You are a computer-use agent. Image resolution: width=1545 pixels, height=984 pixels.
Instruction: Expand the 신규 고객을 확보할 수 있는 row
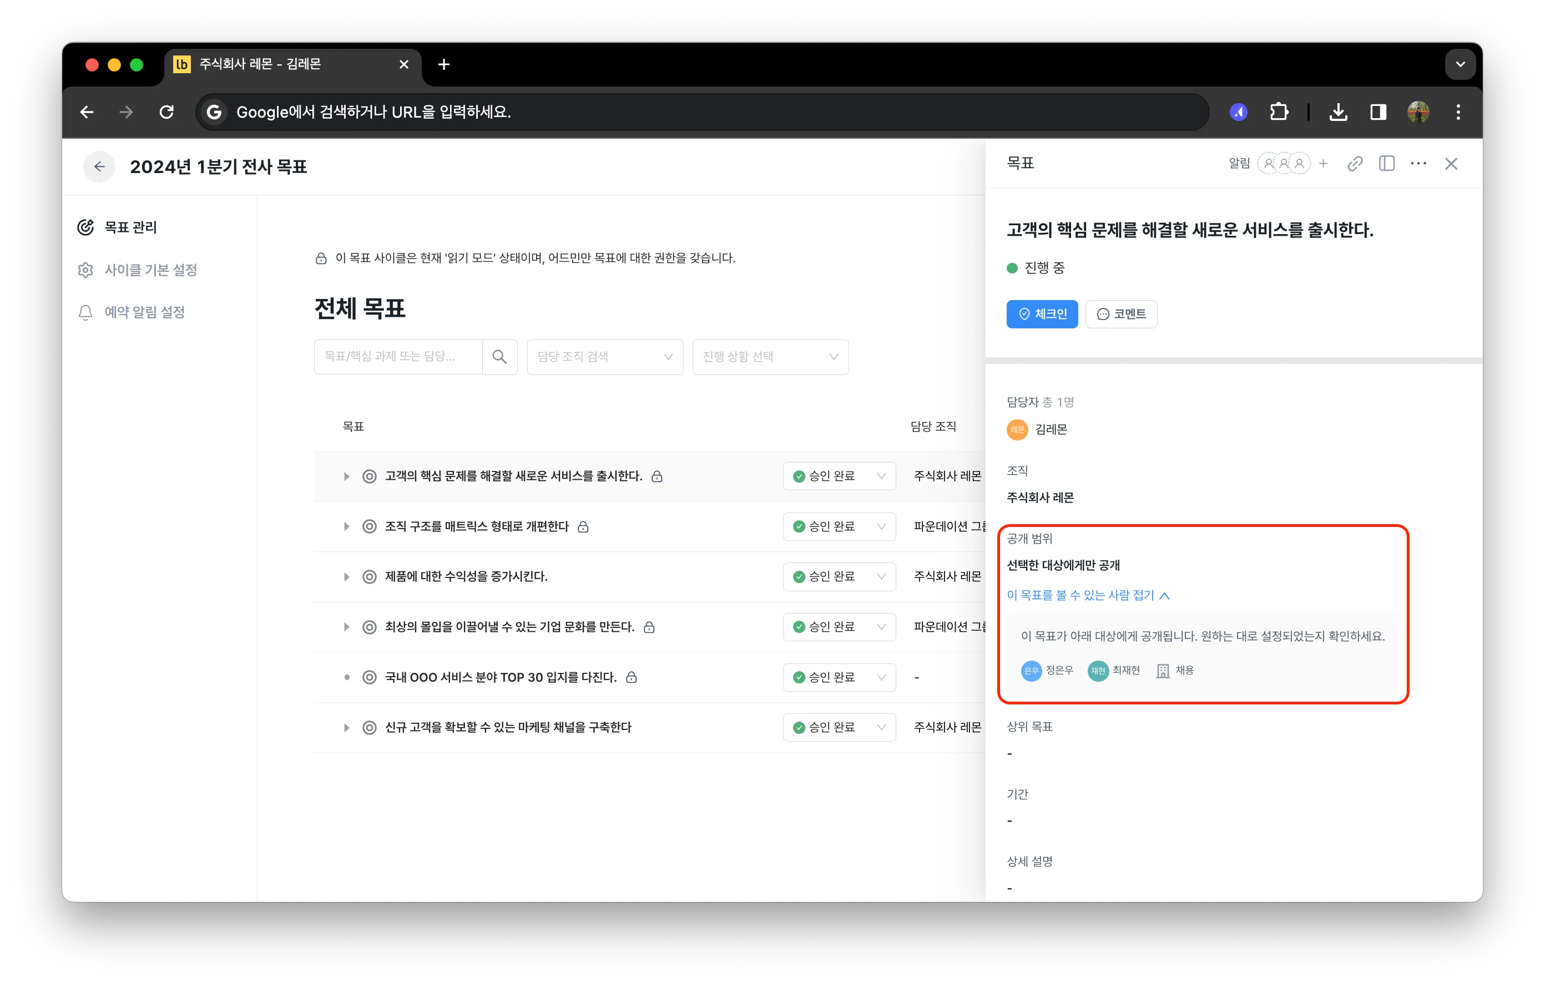(346, 727)
